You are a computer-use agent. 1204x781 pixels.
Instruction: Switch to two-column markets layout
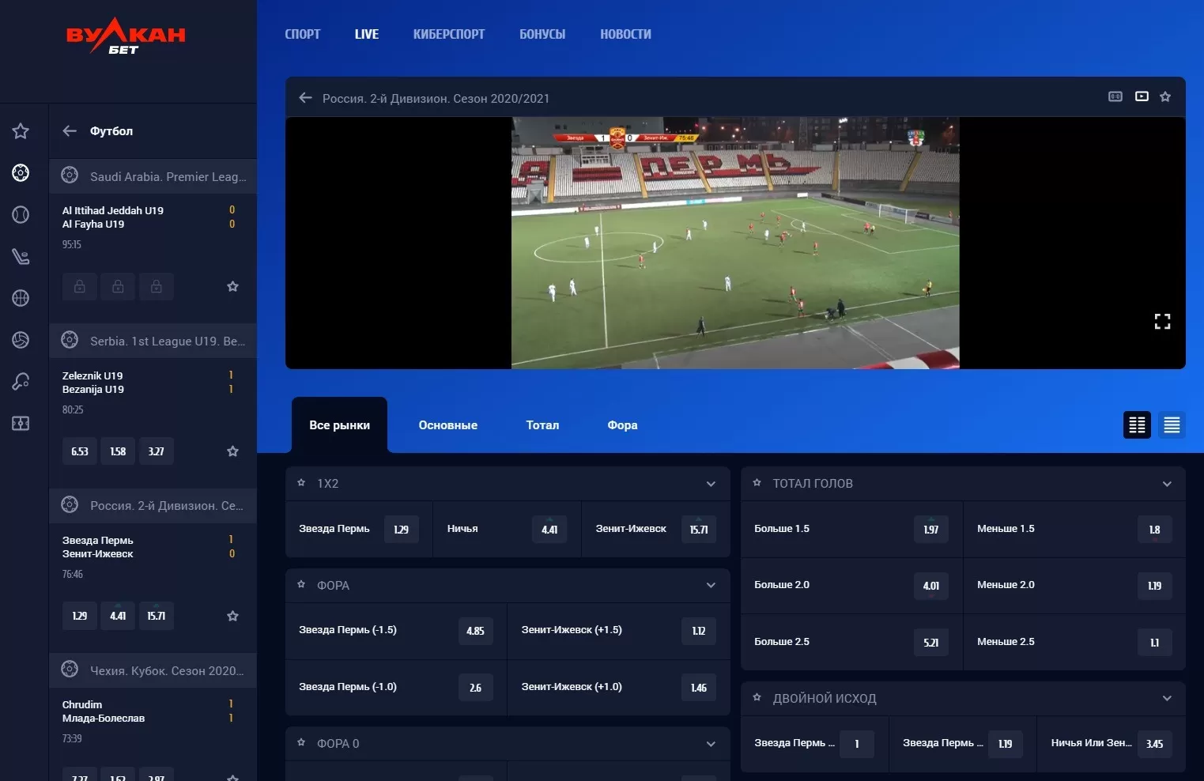1137,425
